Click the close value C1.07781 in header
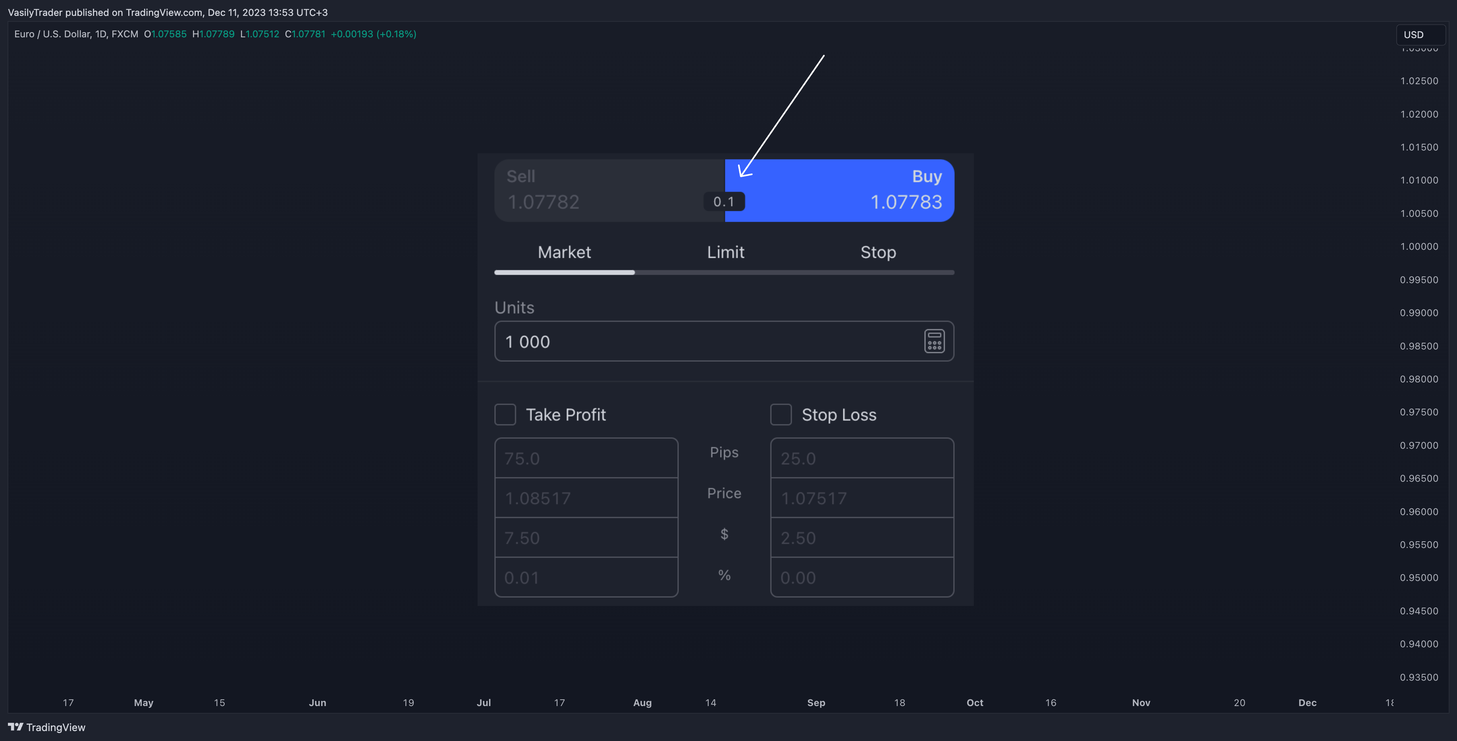The height and width of the screenshot is (741, 1457). point(305,34)
